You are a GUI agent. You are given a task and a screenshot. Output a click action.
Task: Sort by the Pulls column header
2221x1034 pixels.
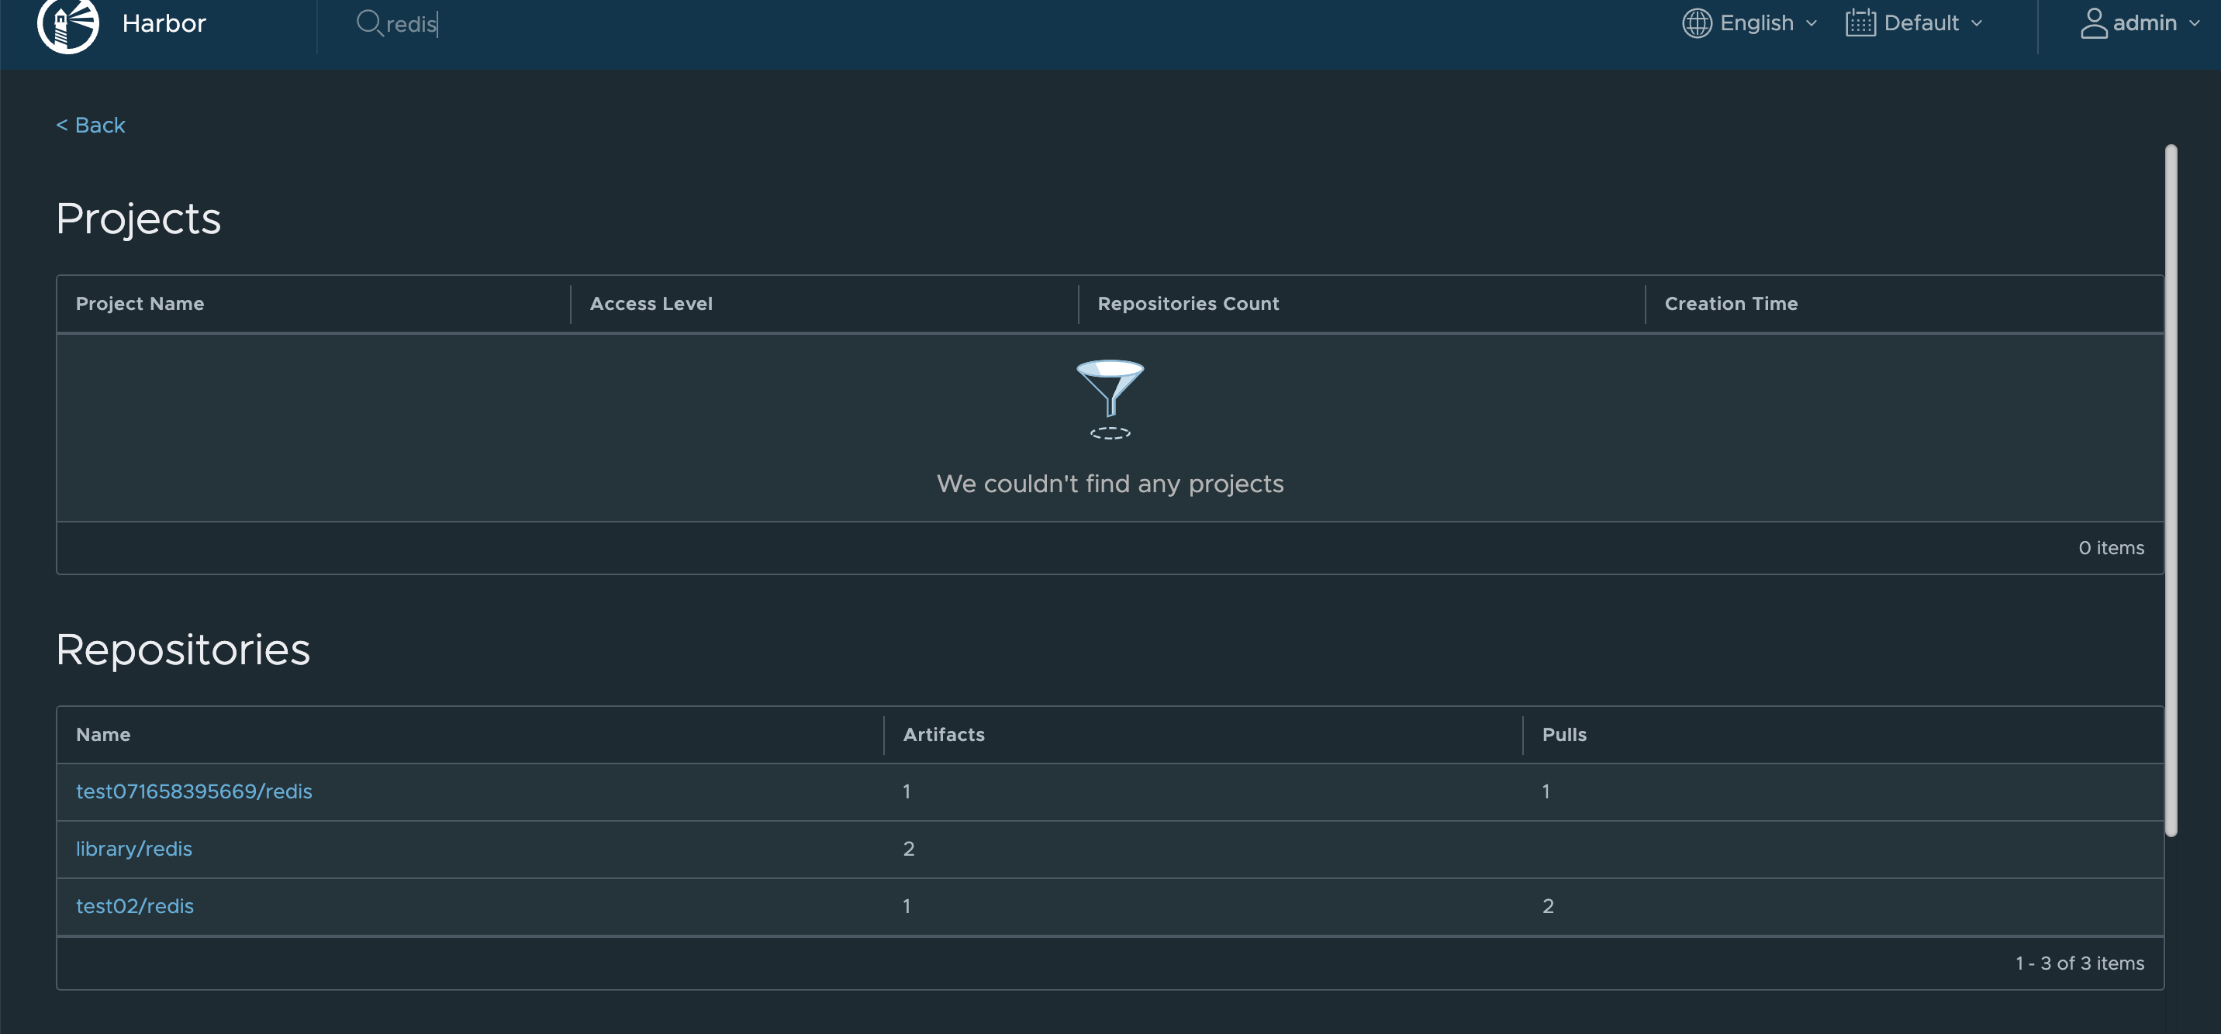(x=1564, y=734)
